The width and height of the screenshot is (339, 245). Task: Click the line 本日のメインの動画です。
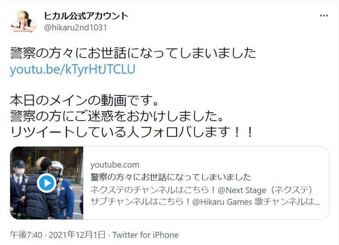point(84,101)
